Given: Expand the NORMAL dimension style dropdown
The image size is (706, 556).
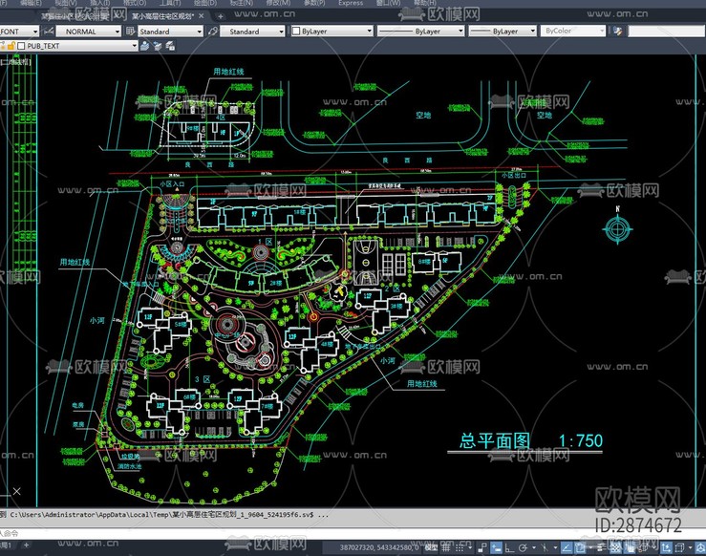Looking at the screenshot, I should [x=118, y=32].
